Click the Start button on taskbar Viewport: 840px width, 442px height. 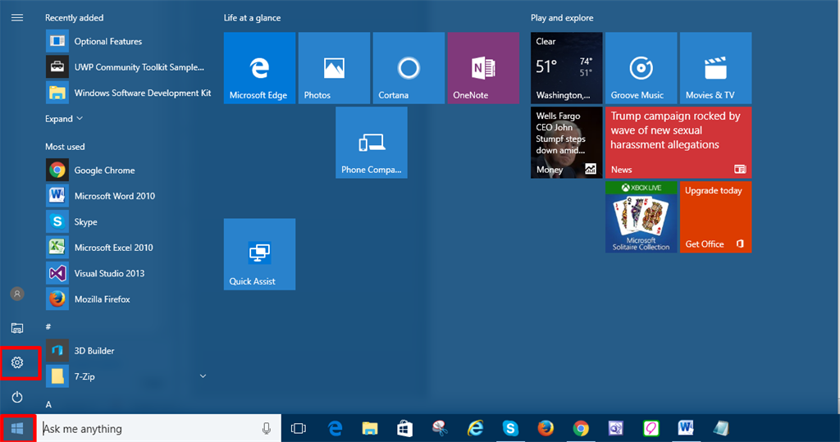(x=17, y=428)
